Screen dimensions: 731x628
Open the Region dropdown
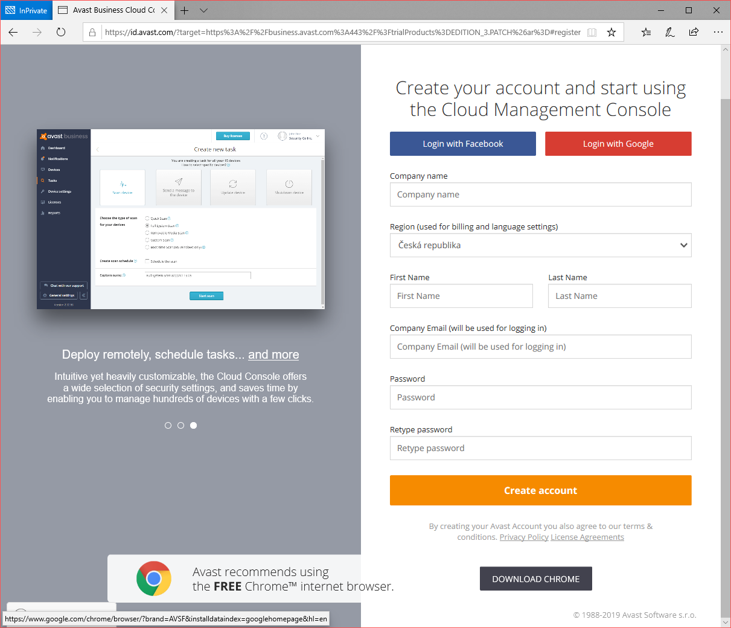coord(541,245)
